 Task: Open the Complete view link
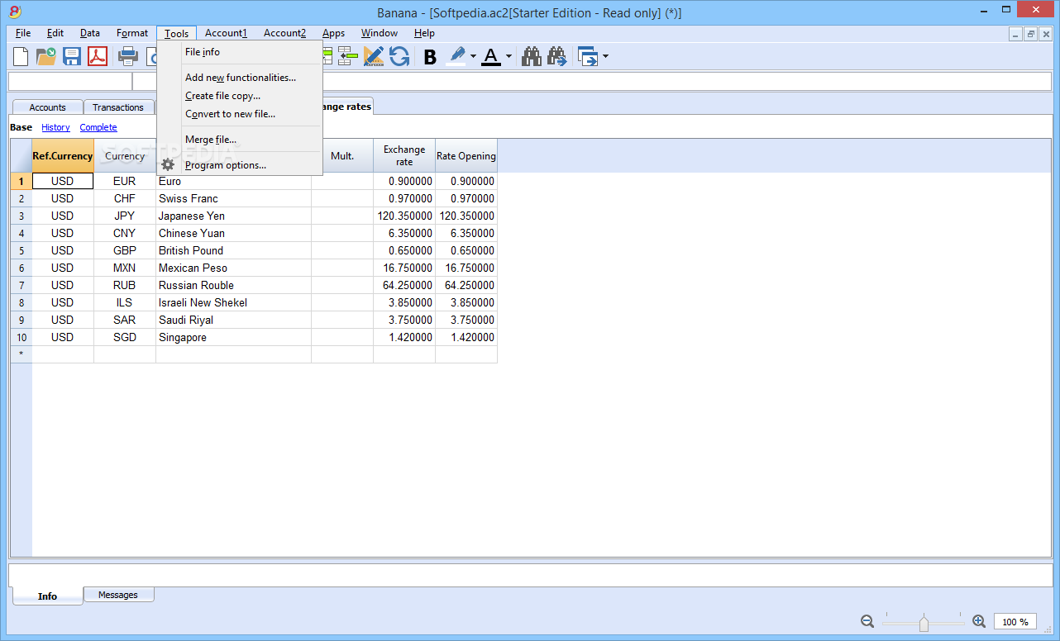(x=98, y=127)
